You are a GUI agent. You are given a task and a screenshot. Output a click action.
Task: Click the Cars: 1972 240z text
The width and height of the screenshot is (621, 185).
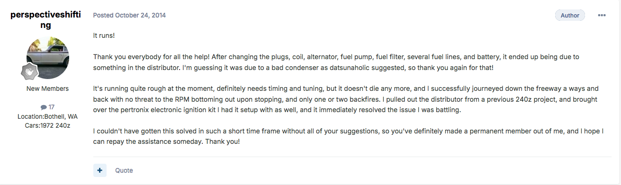pyautogui.click(x=47, y=125)
